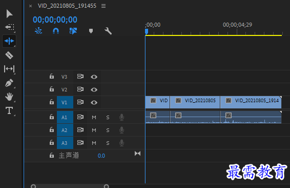
Task: Solo track A3
Action: tap(108, 143)
